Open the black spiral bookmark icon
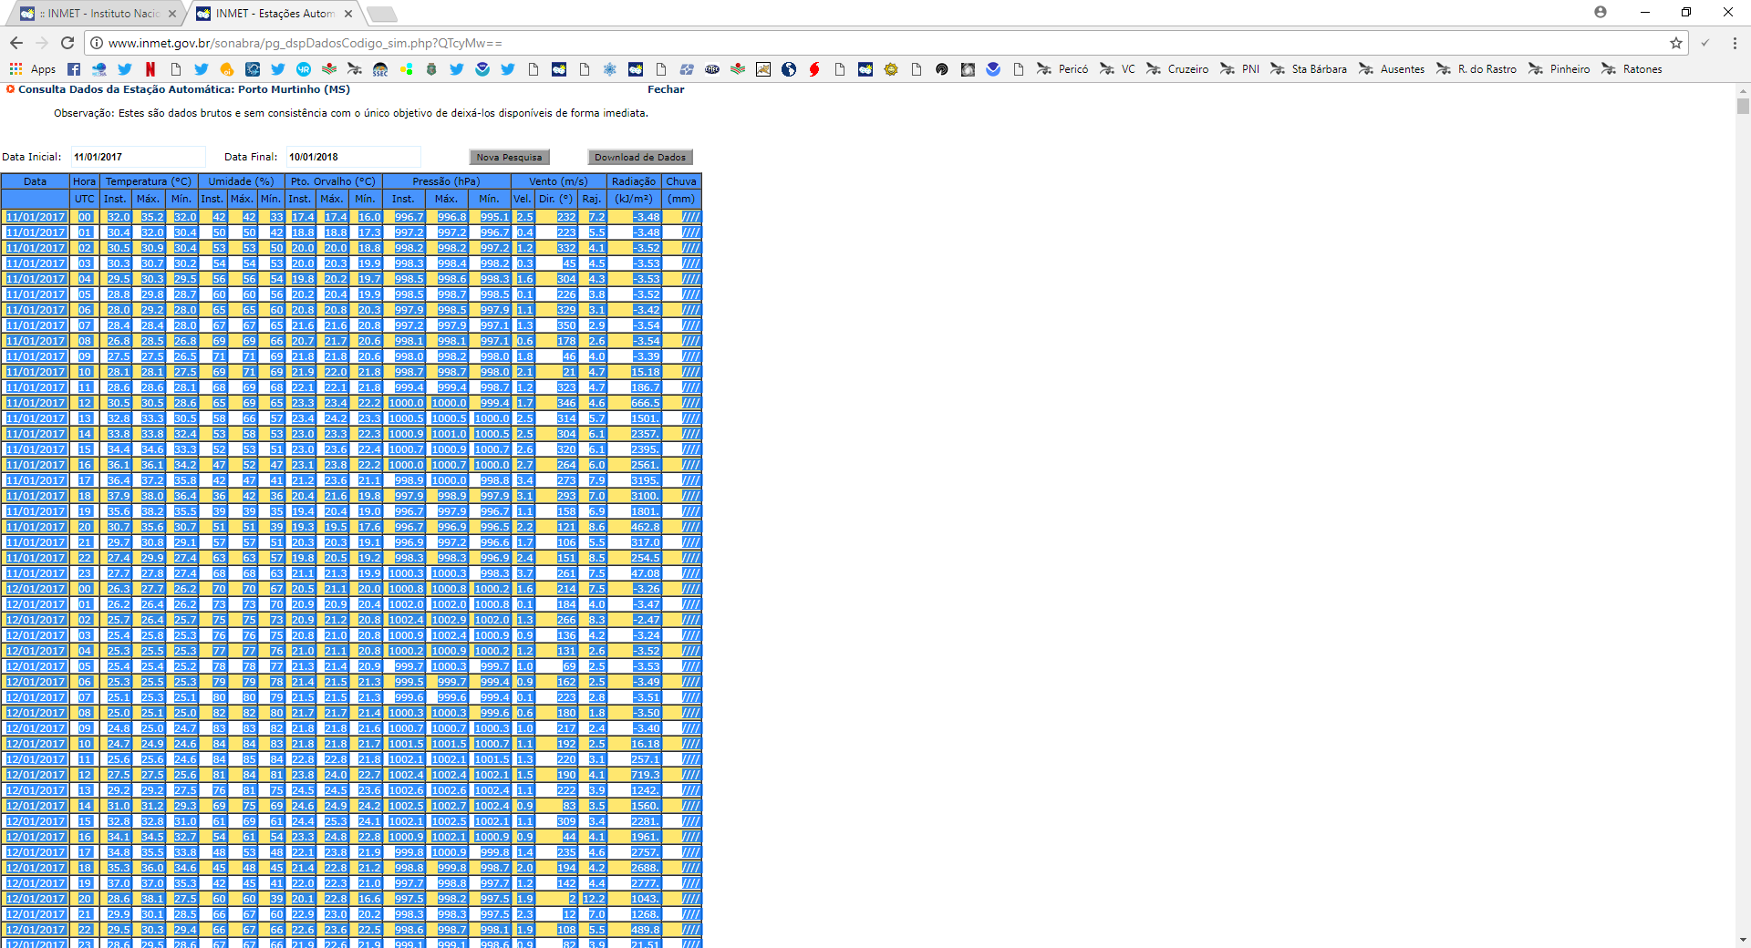 (942, 69)
